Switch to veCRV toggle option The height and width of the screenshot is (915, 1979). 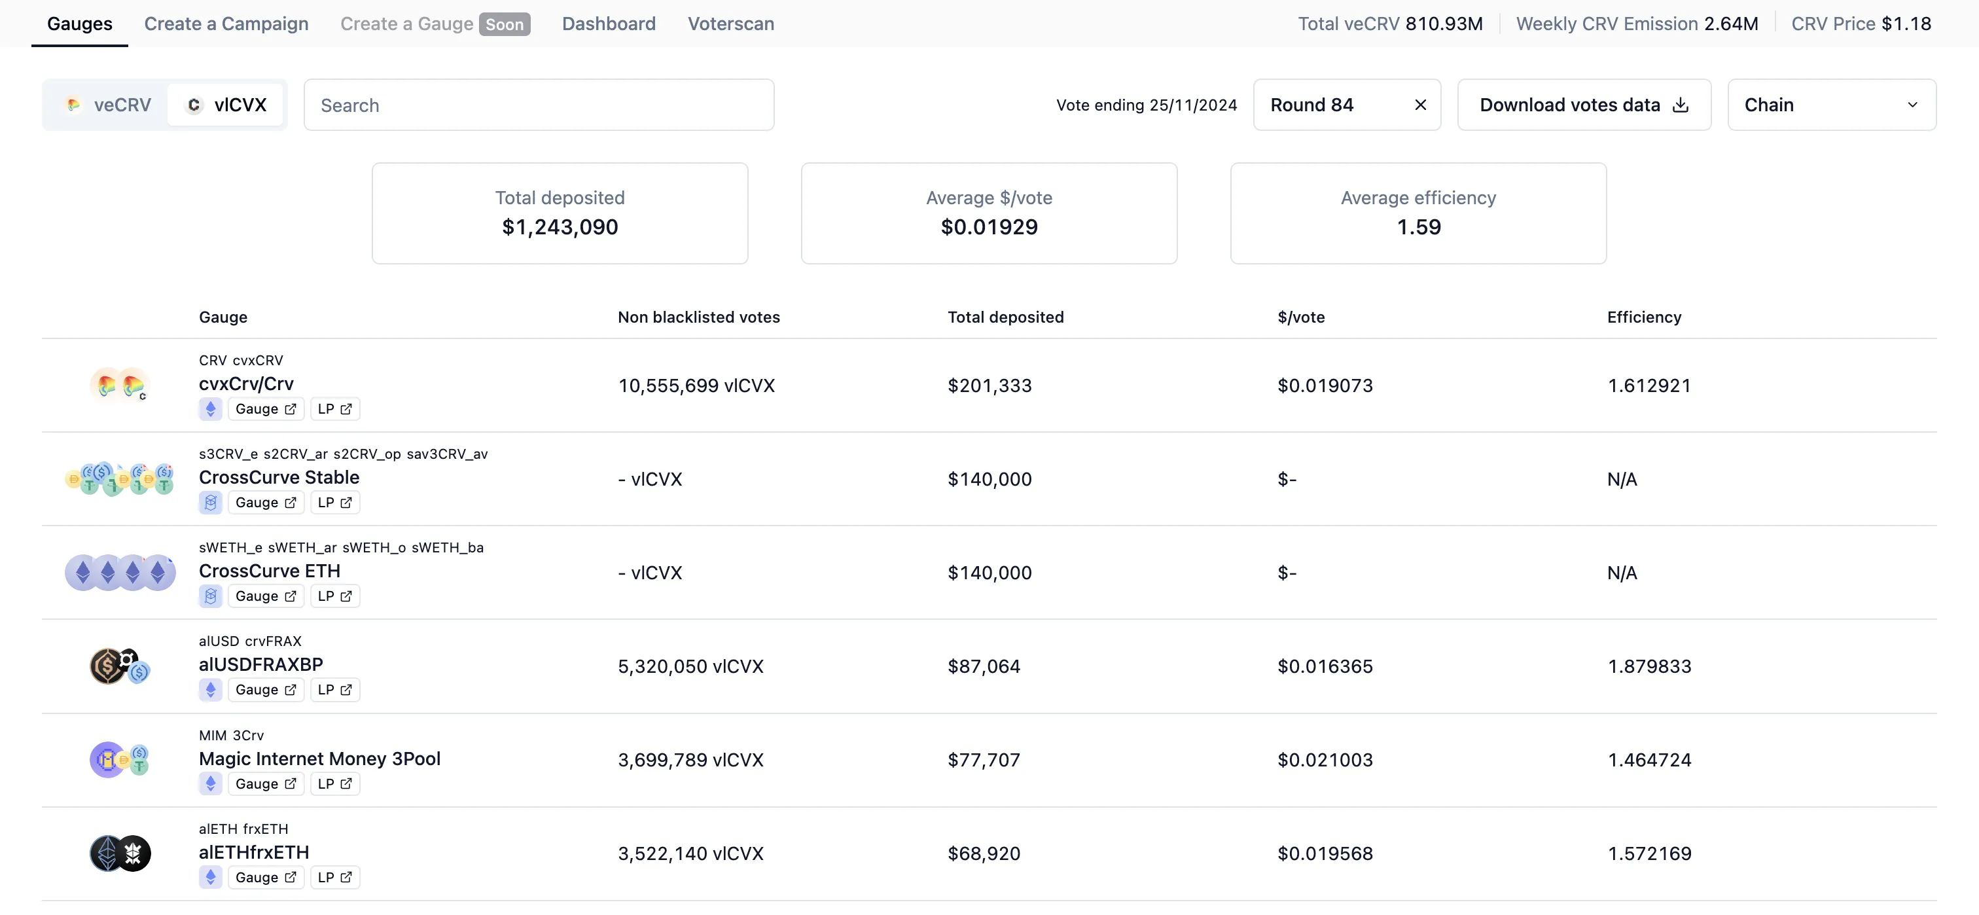(107, 105)
